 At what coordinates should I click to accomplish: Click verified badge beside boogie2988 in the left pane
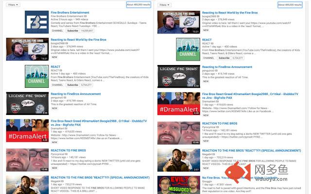pos(67,43)
